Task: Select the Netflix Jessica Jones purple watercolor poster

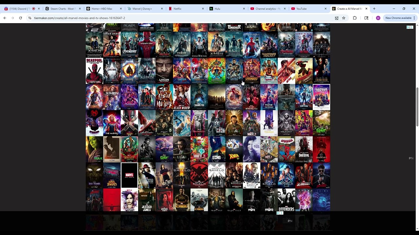Action: coord(129,200)
